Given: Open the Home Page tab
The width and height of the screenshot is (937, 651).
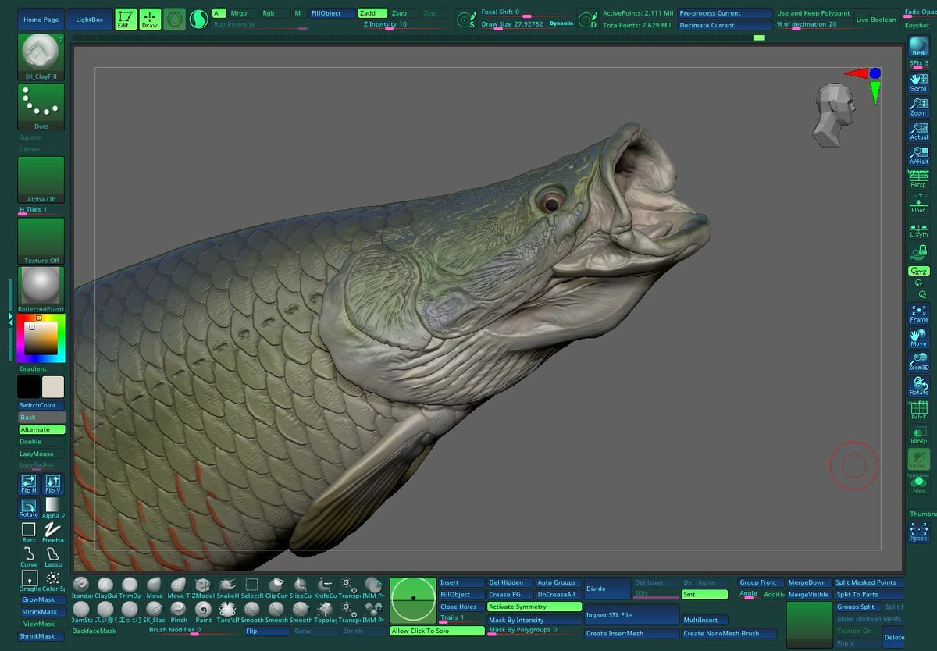Looking at the screenshot, I should pyautogui.click(x=41, y=20).
